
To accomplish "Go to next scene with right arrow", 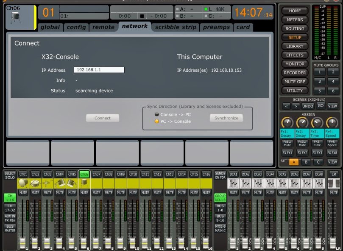I will (x=296, y=106).
